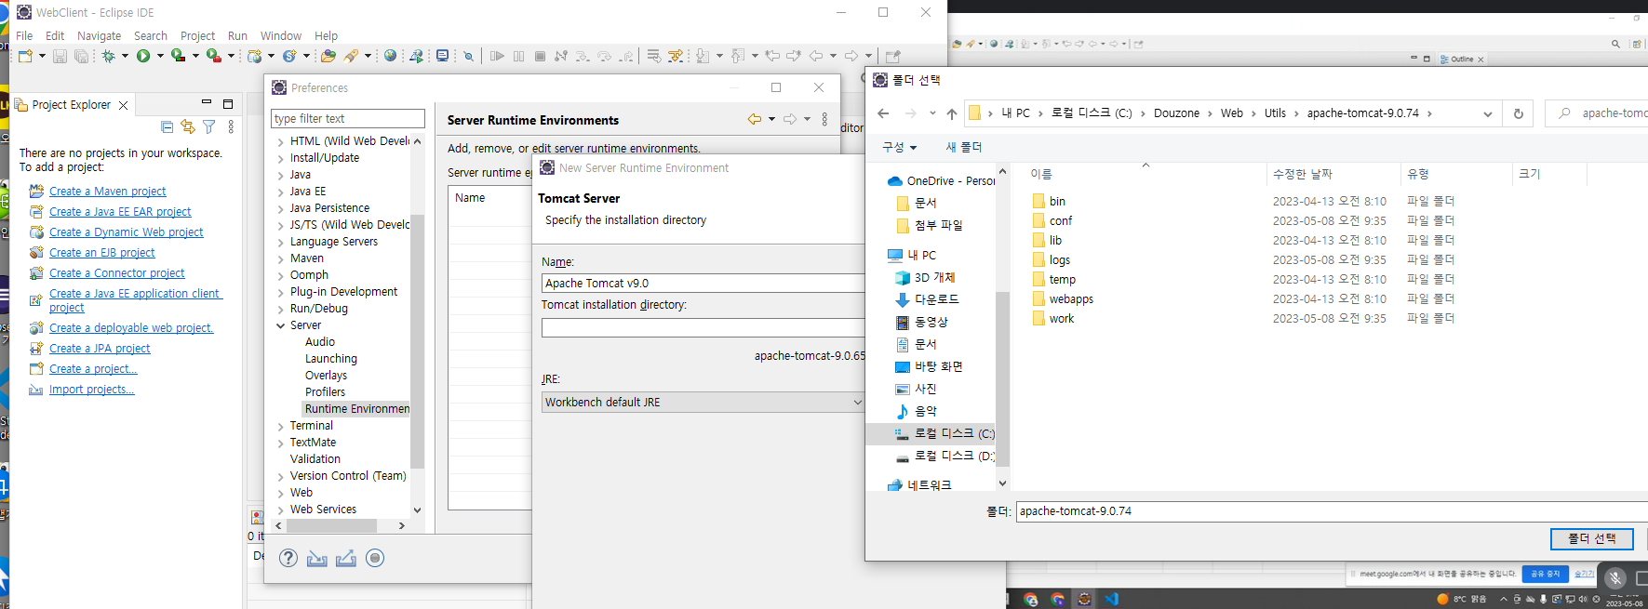Click the Oomph preference recorder icon

click(375, 558)
